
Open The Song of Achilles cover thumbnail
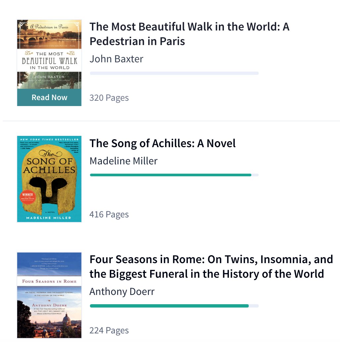click(49, 179)
